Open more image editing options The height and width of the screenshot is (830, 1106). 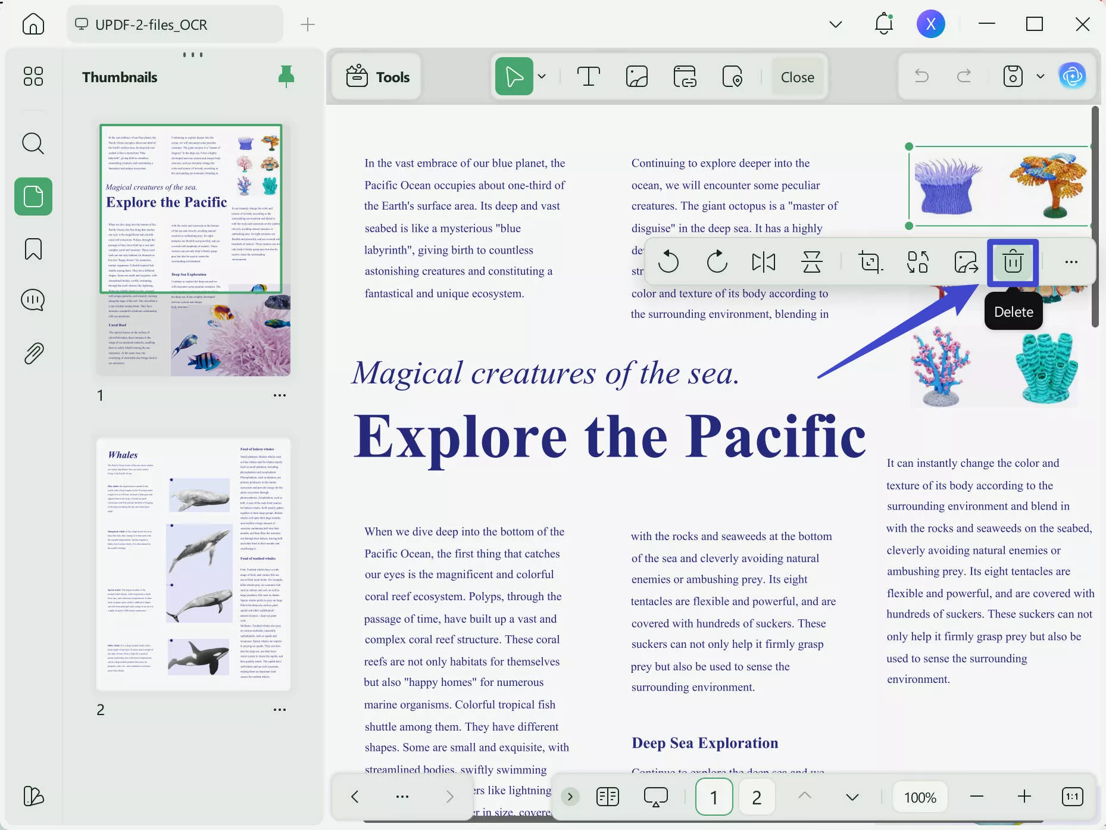point(1071,262)
